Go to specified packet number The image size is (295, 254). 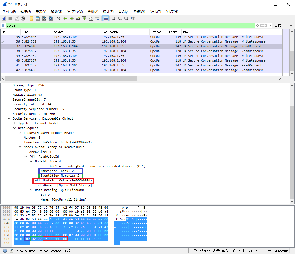tap(78, 18)
